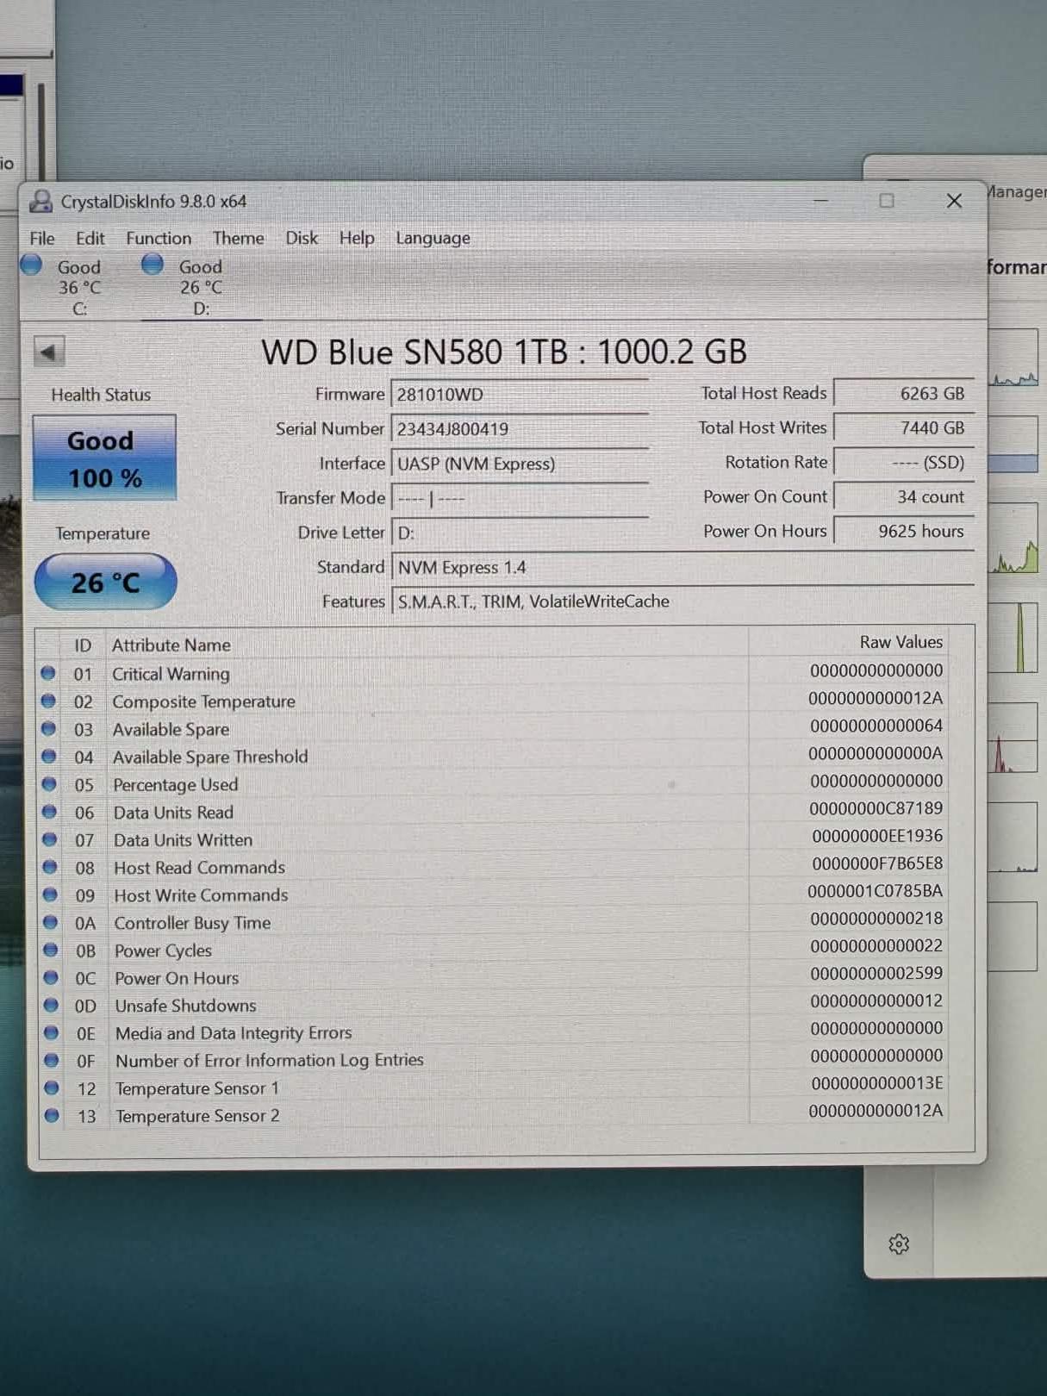Click the Firmware field 281010WD
This screenshot has width=1047, height=1396.
(520, 395)
